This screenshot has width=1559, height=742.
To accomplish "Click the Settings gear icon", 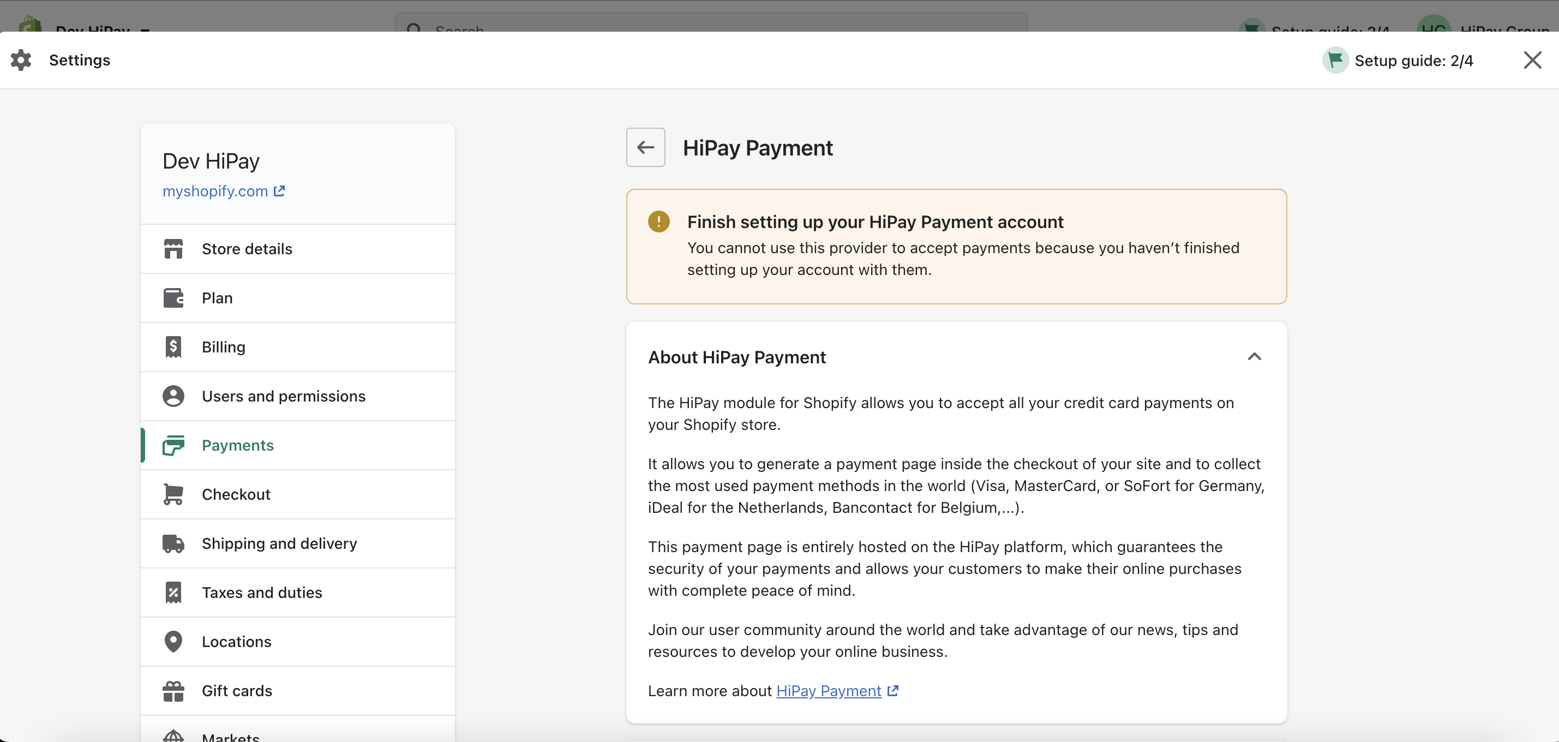I will (21, 60).
